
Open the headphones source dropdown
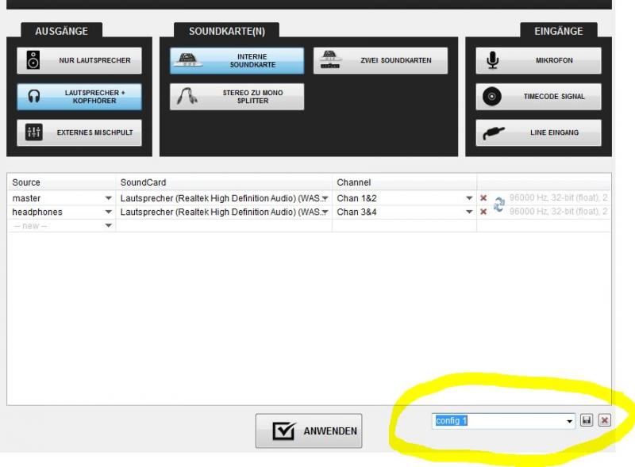108,212
